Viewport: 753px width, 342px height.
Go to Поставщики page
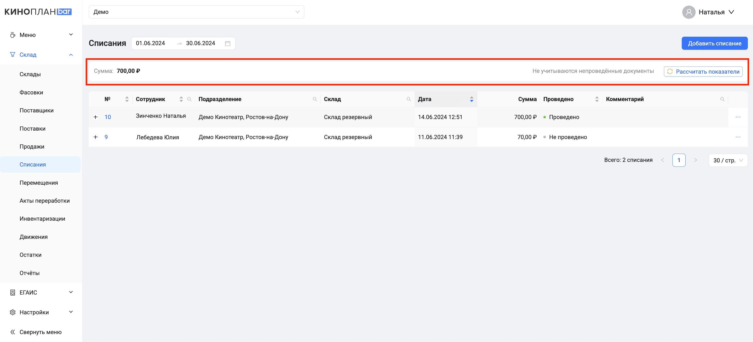pos(37,110)
